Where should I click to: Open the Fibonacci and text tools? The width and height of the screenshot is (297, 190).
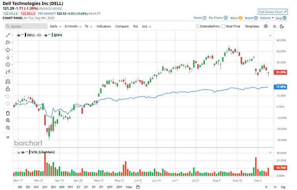click(8, 43)
